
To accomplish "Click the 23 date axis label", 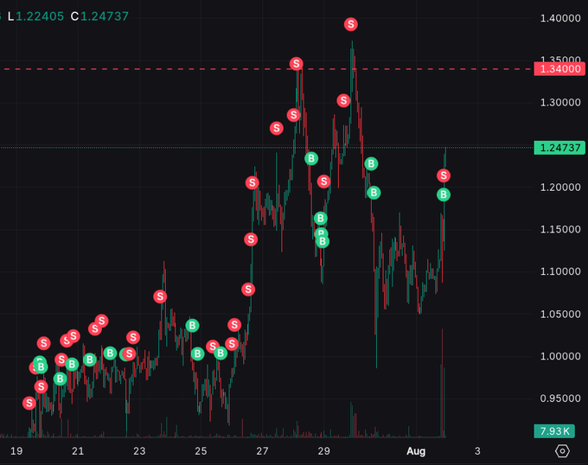I will tap(139, 451).
